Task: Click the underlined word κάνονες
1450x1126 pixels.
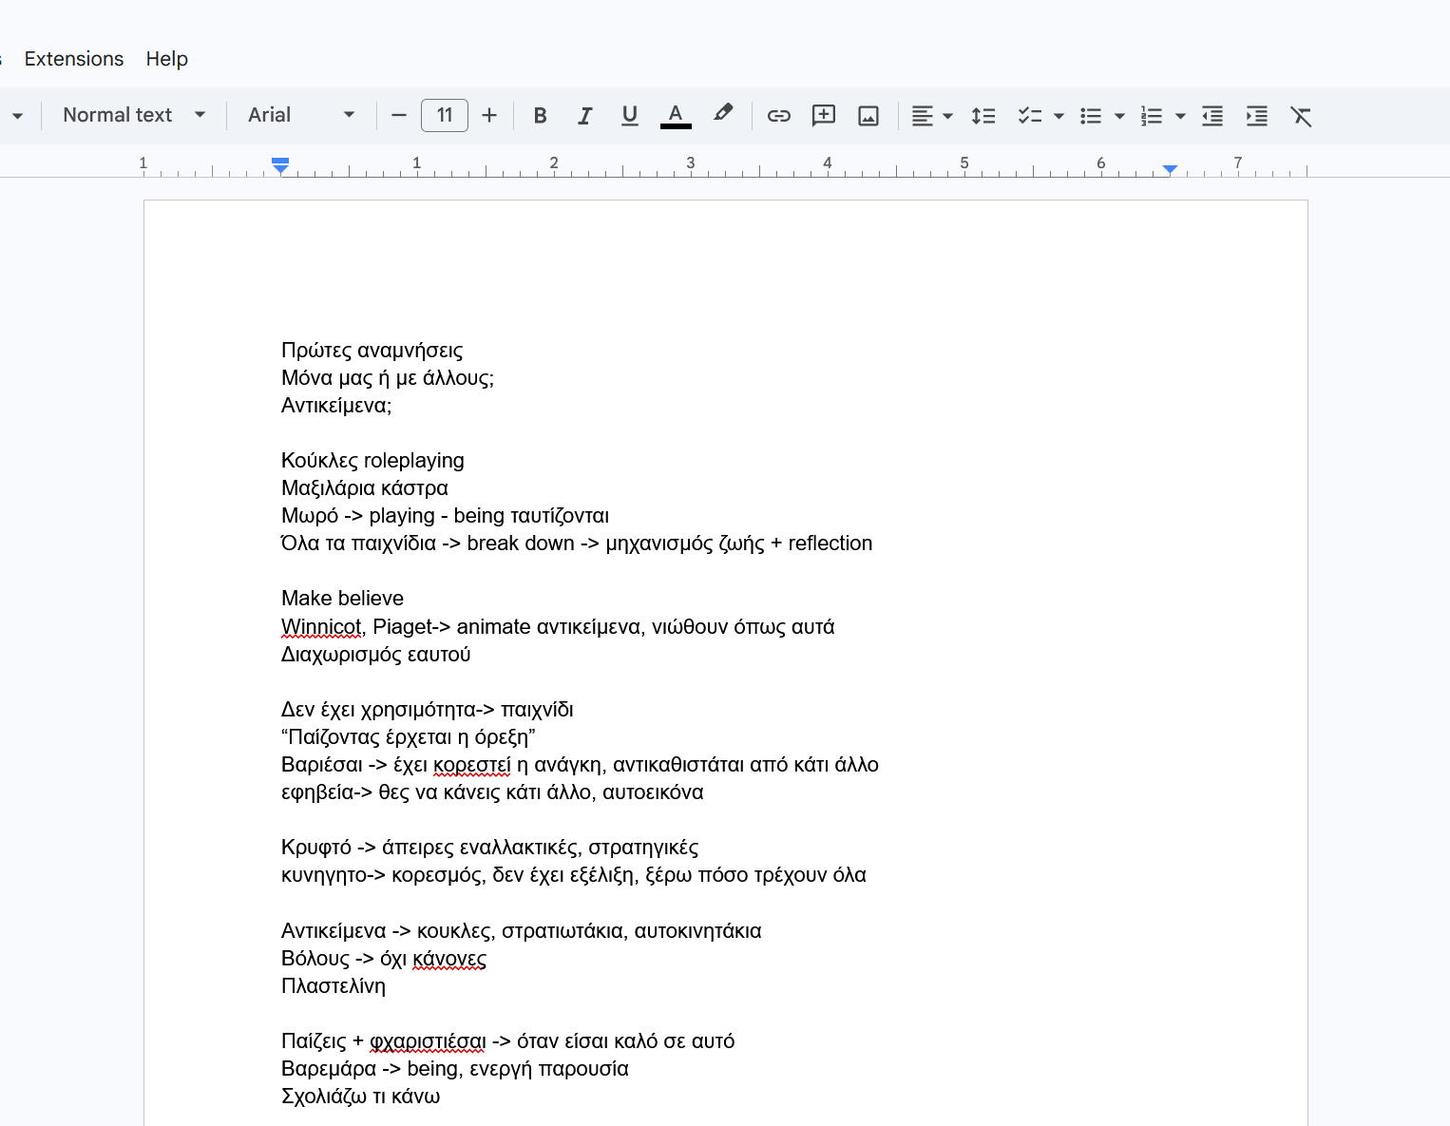Action: [x=449, y=959]
